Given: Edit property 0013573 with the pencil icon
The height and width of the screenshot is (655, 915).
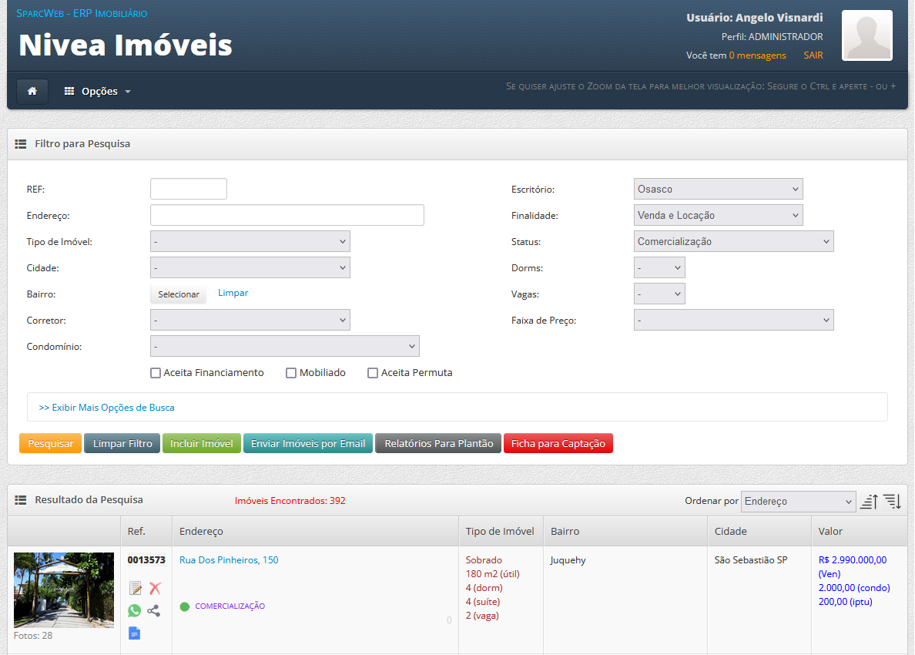Looking at the screenshot, I should [x=136, y=589].
